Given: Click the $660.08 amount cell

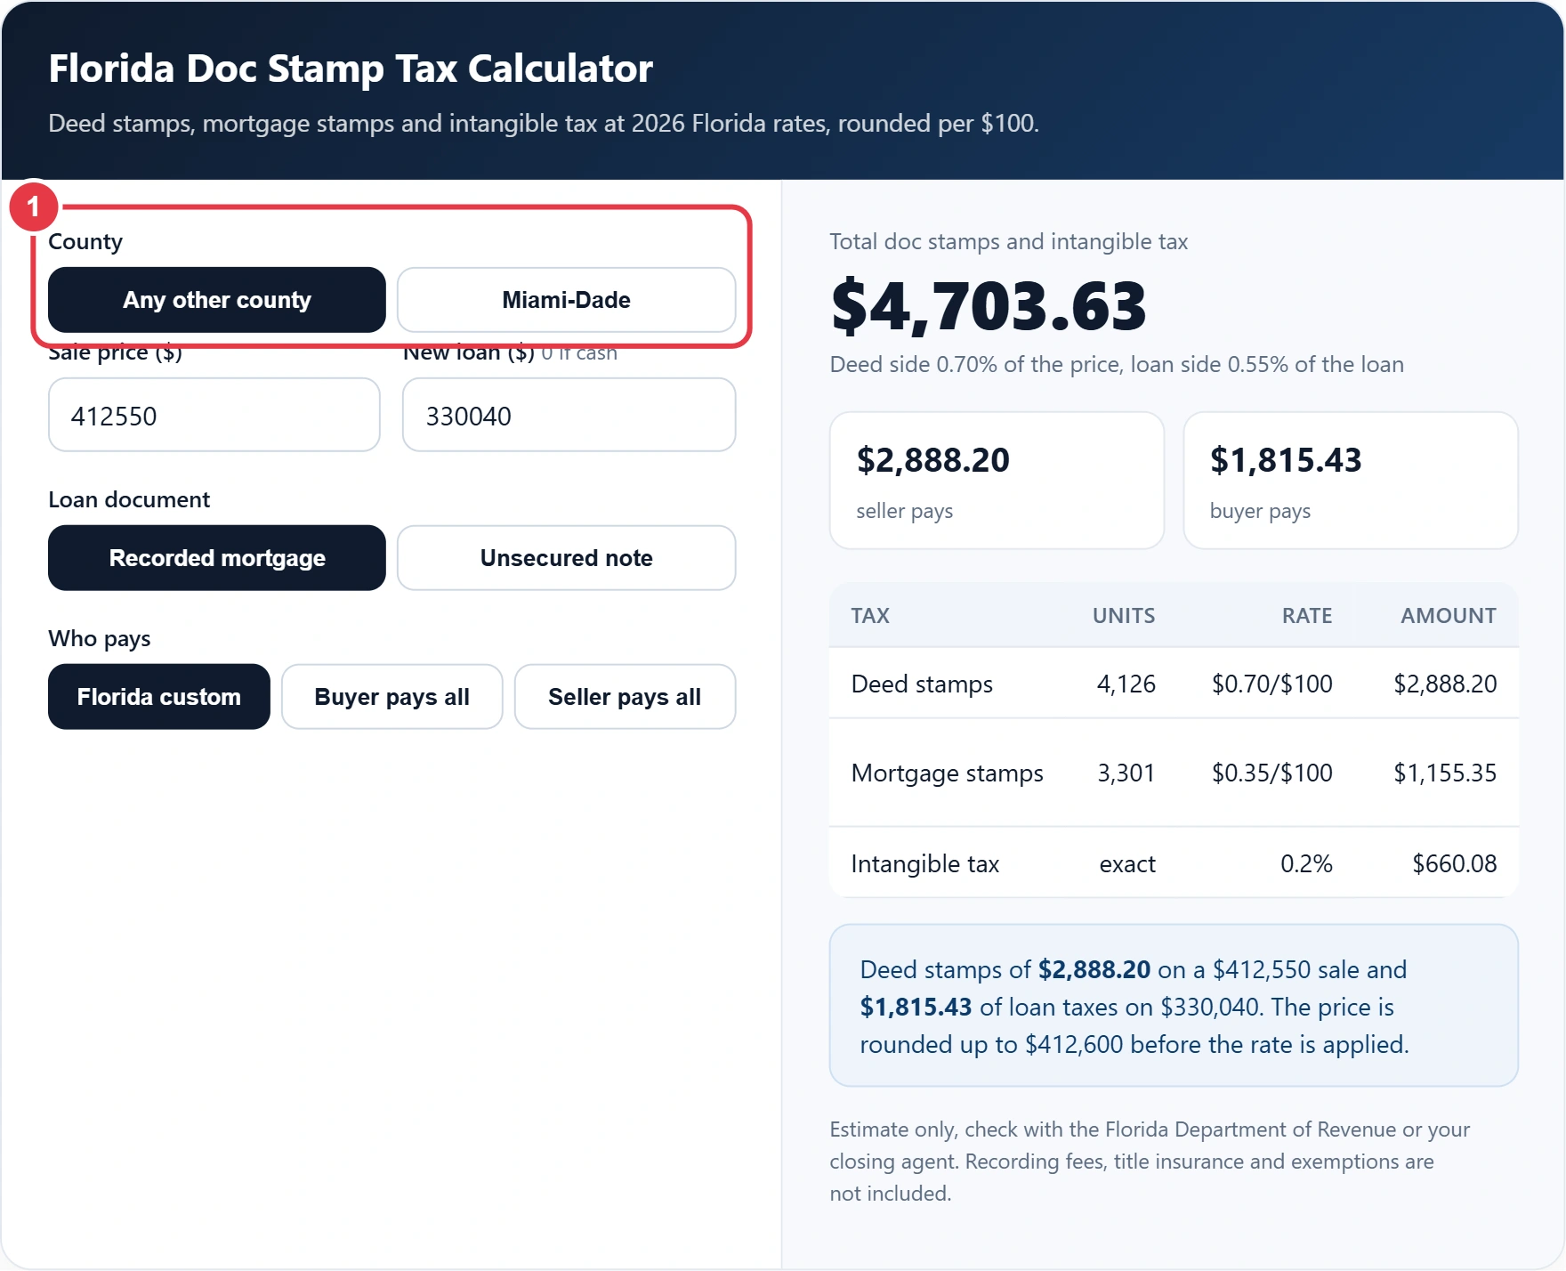Looking at the screenshot, I should tap(1455, 863).
